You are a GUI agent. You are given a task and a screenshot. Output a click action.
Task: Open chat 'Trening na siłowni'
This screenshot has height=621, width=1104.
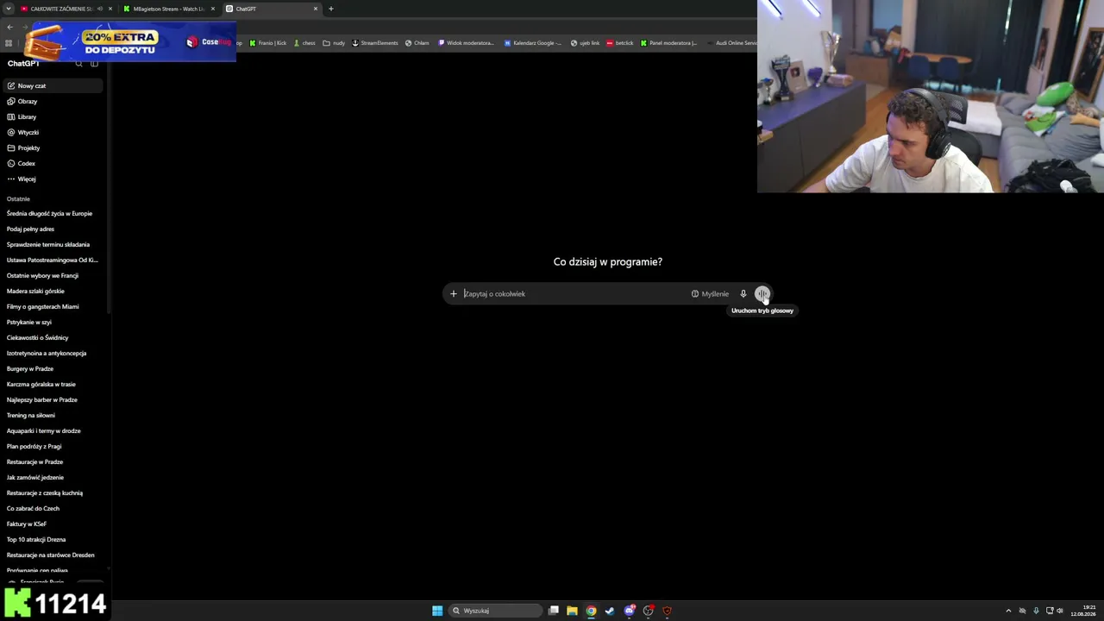[53, 416]
